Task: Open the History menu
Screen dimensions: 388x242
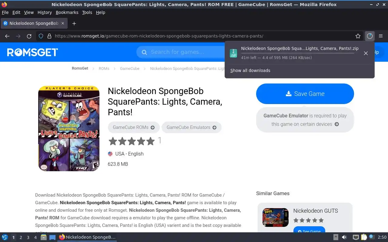Action: point(45,12)
